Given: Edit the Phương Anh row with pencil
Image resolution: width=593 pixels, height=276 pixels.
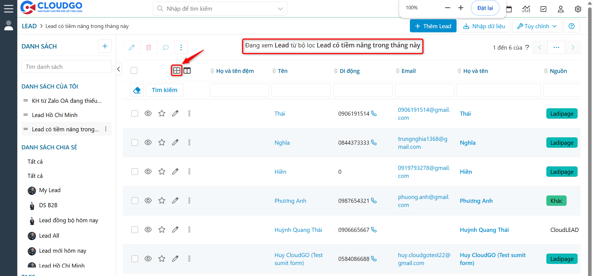Looking at the screenshot, I should 175,201.
